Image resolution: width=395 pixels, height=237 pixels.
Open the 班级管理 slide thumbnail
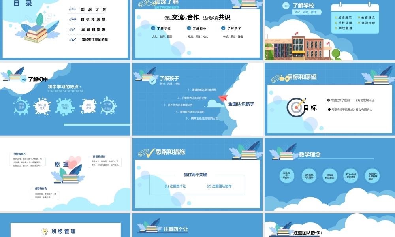click(x=65, y=225)
